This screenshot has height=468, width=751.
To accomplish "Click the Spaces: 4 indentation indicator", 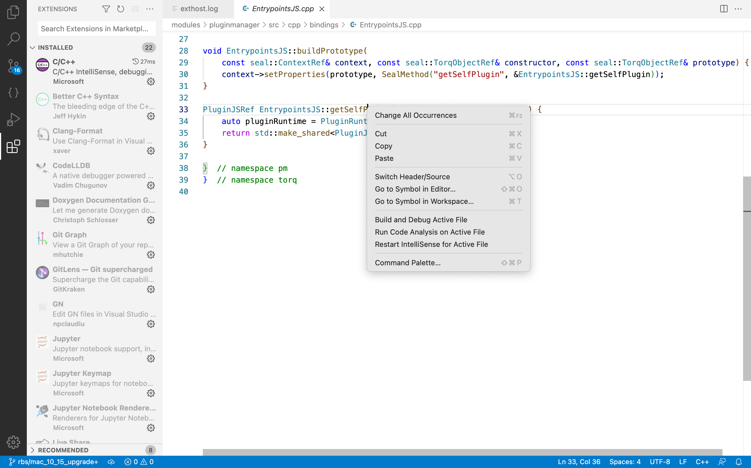I will (625, 462).
